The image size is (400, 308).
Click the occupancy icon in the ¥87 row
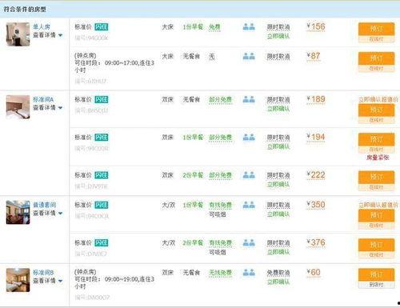pos(249,56)
